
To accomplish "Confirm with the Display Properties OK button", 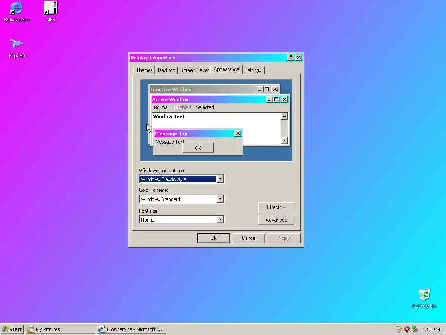I will click(213, 238).
